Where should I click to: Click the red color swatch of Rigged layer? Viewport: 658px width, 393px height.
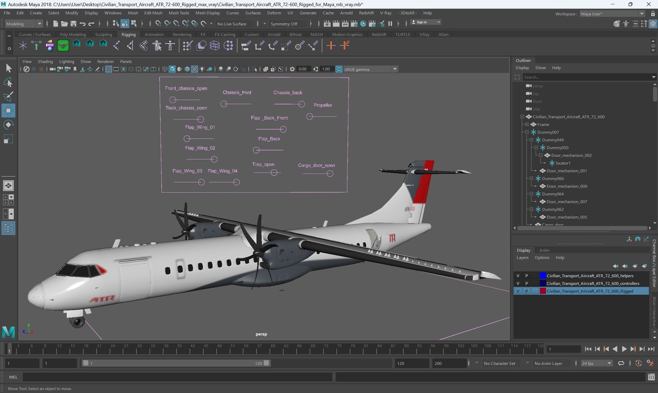pos(543,291)
